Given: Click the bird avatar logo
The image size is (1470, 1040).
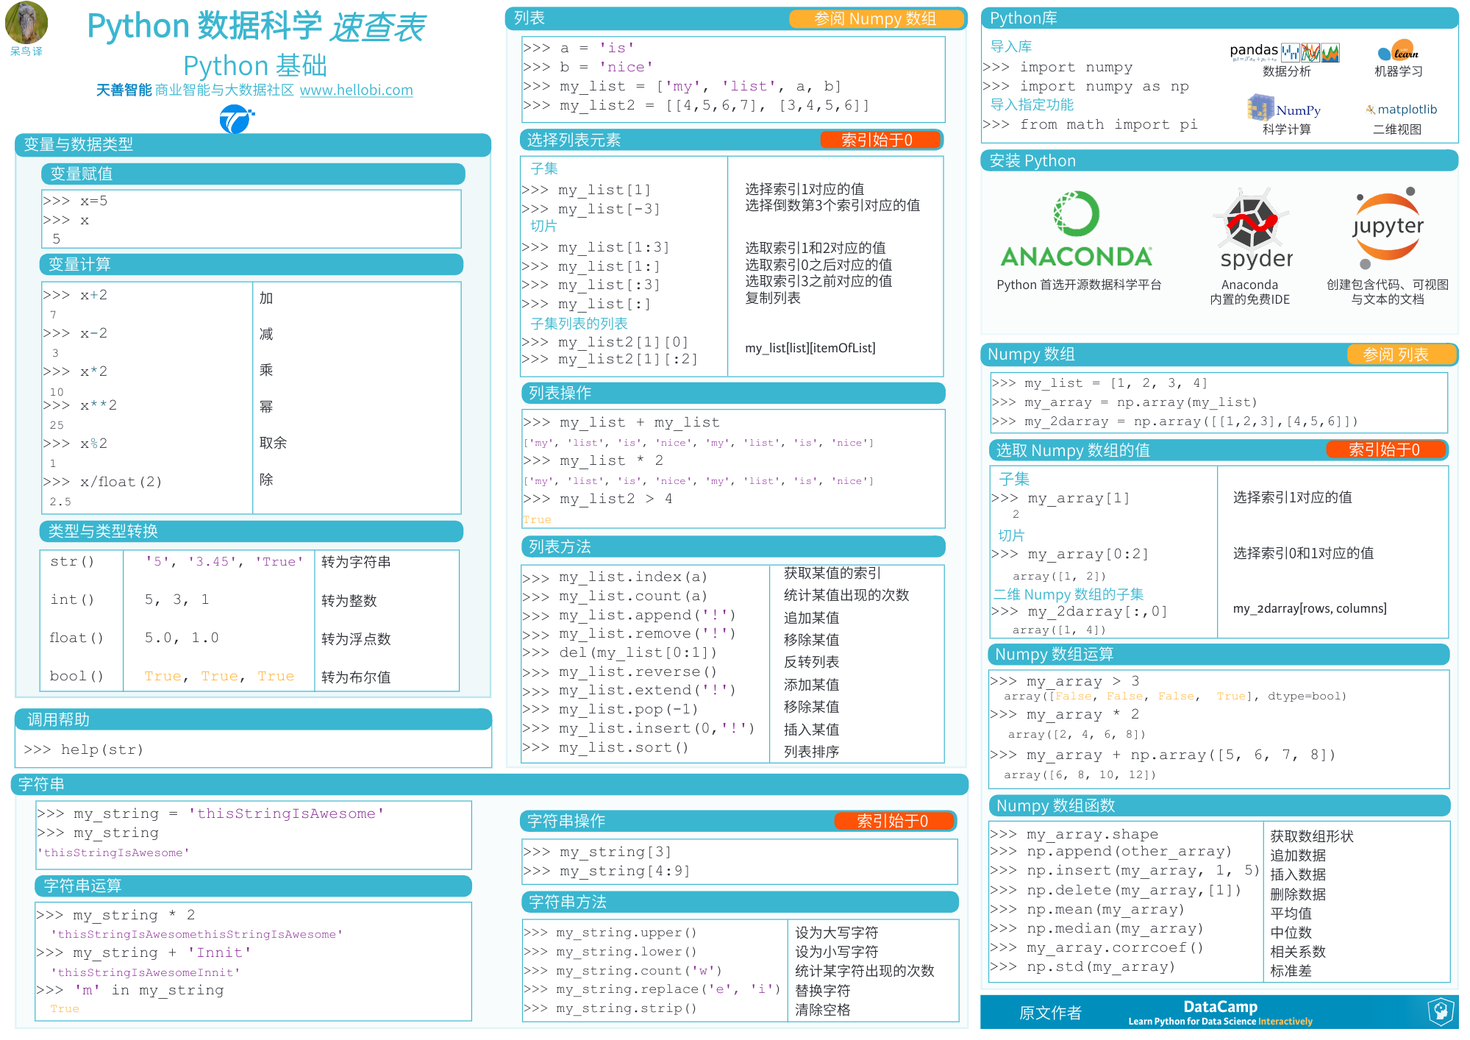Looking at the screenshot, I should 26,22.
